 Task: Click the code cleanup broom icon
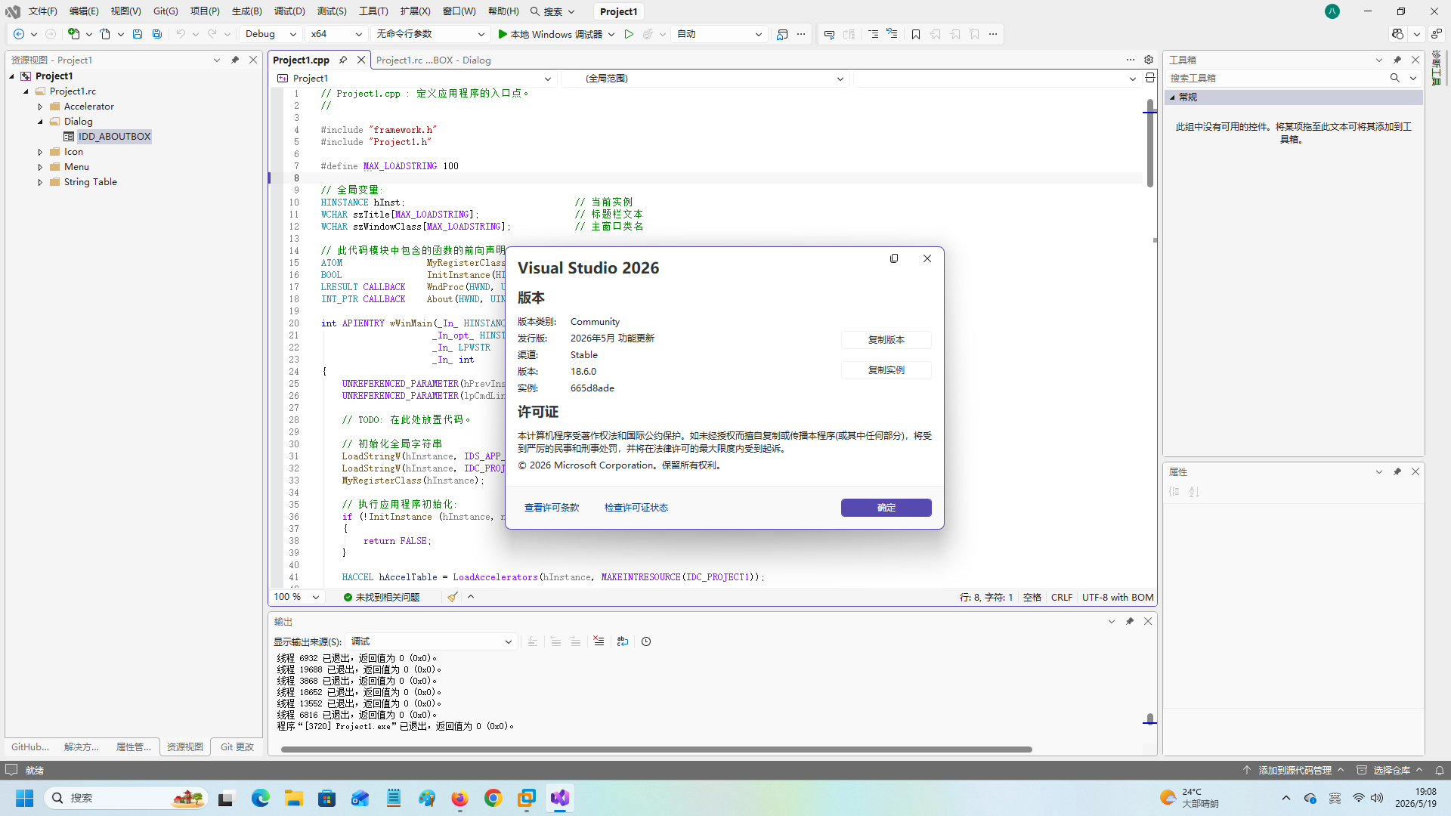[x=452, y=597]
